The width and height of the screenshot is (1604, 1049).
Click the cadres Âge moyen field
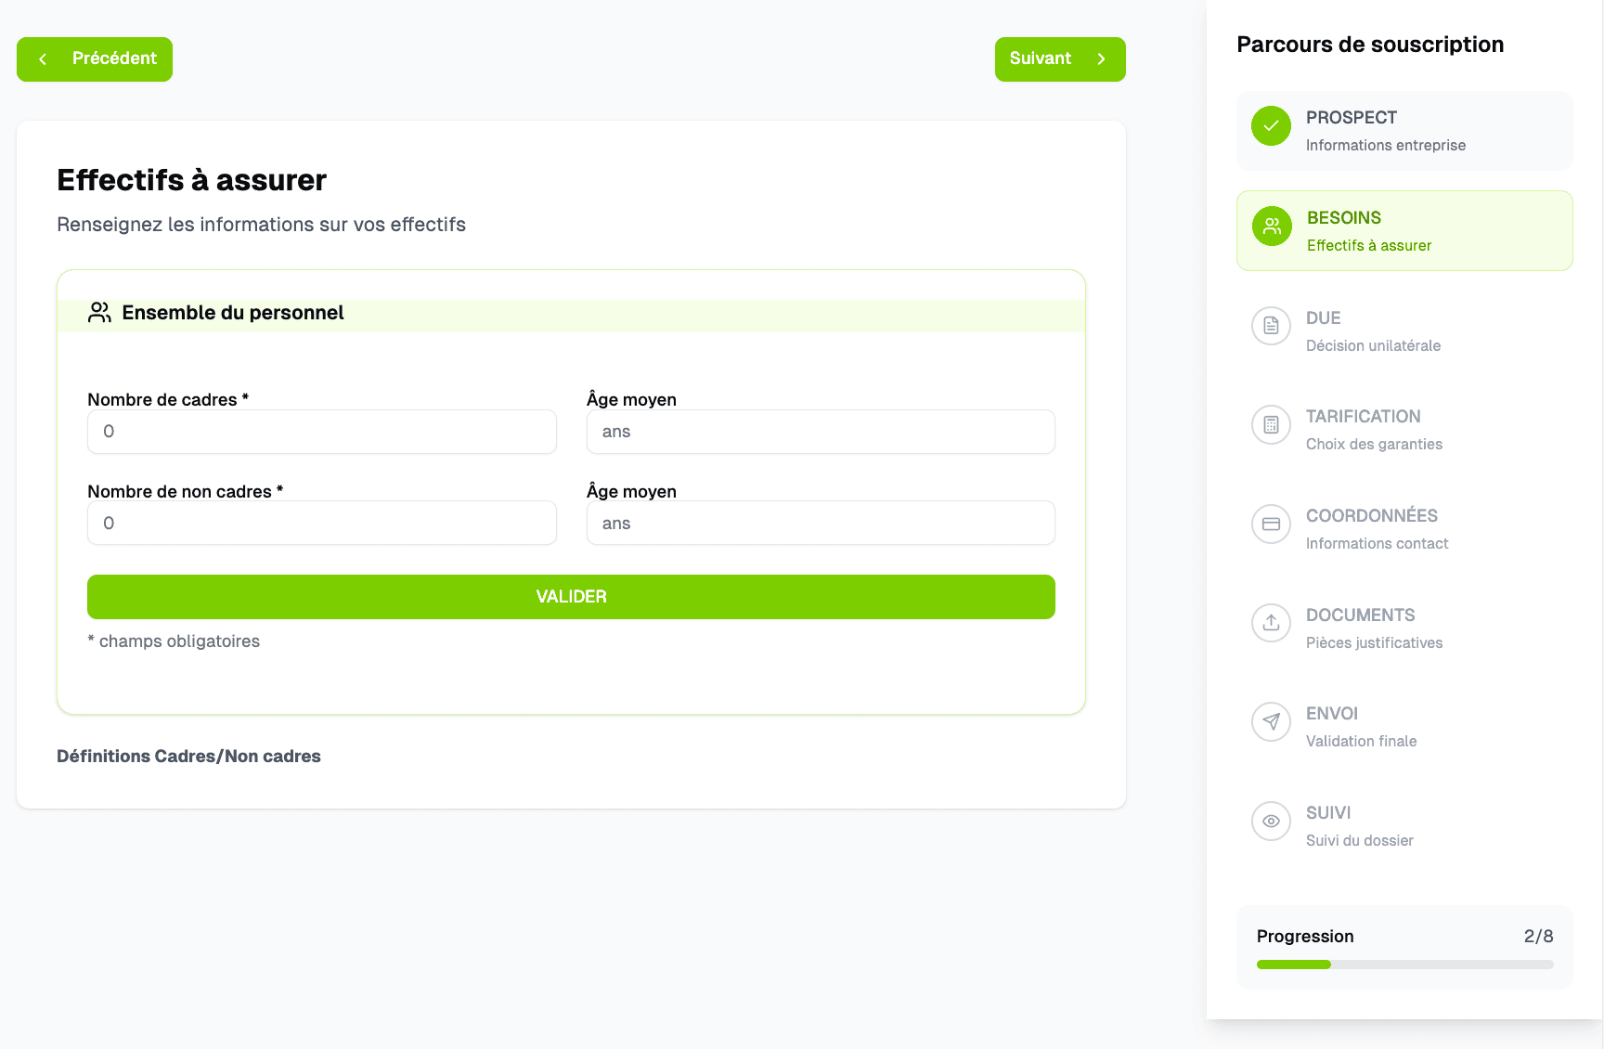[x=821, y=432]
